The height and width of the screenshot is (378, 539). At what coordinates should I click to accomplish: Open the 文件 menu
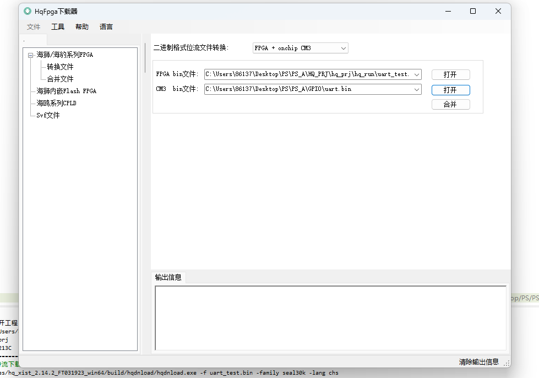pos(34,26)
